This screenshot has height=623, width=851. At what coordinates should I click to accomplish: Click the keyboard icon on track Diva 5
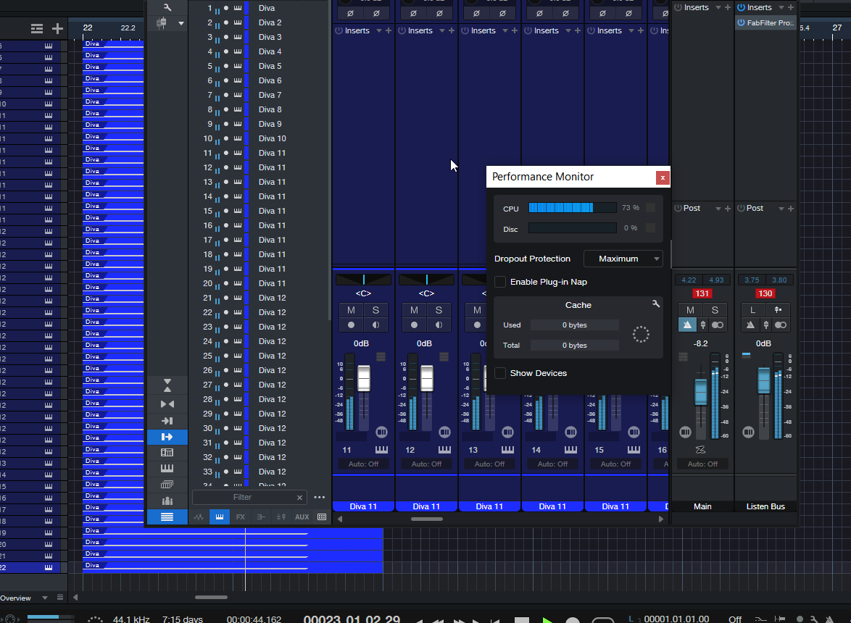[237, 66]
